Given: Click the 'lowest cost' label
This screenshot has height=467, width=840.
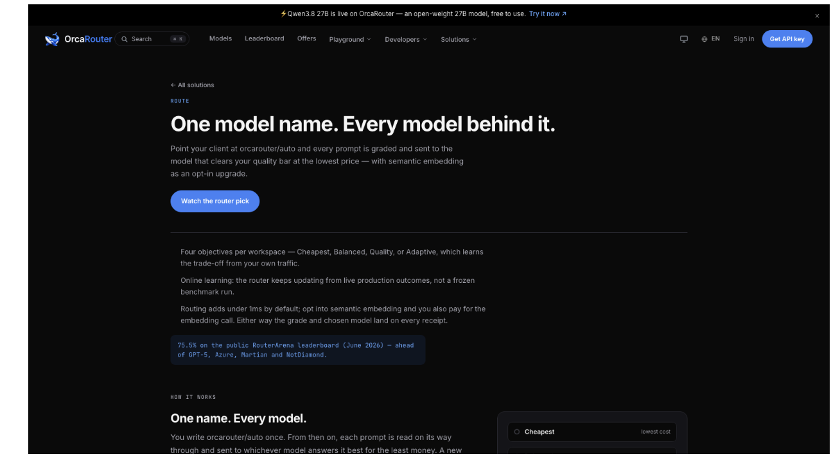Looking at the screenshot, I should (656, 432).
